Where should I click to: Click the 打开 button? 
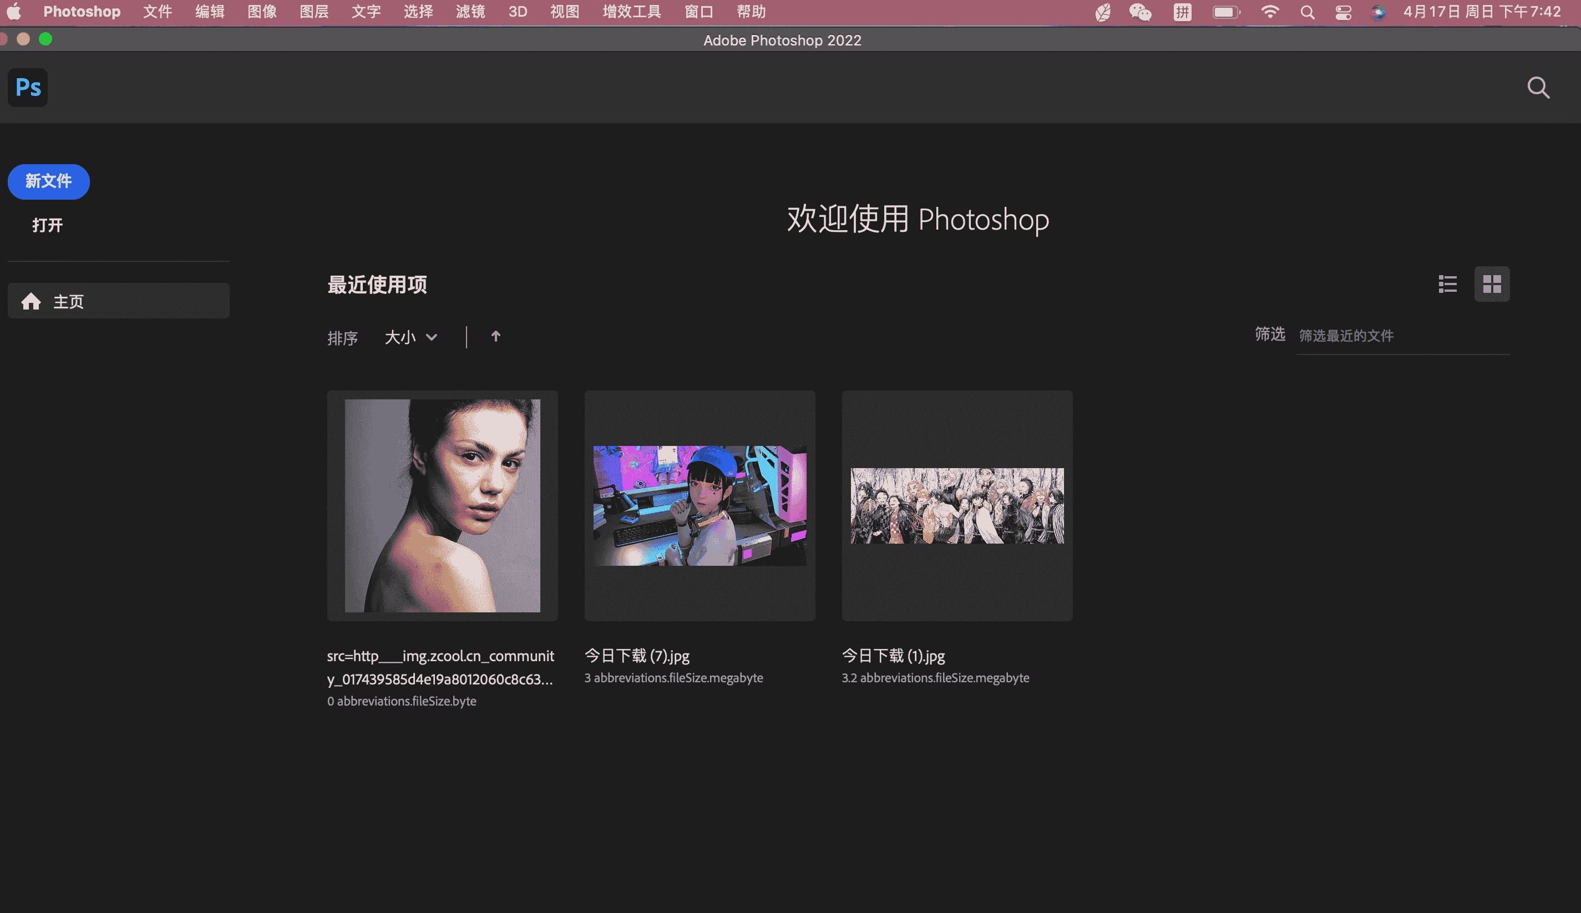[x=48, y=225]
